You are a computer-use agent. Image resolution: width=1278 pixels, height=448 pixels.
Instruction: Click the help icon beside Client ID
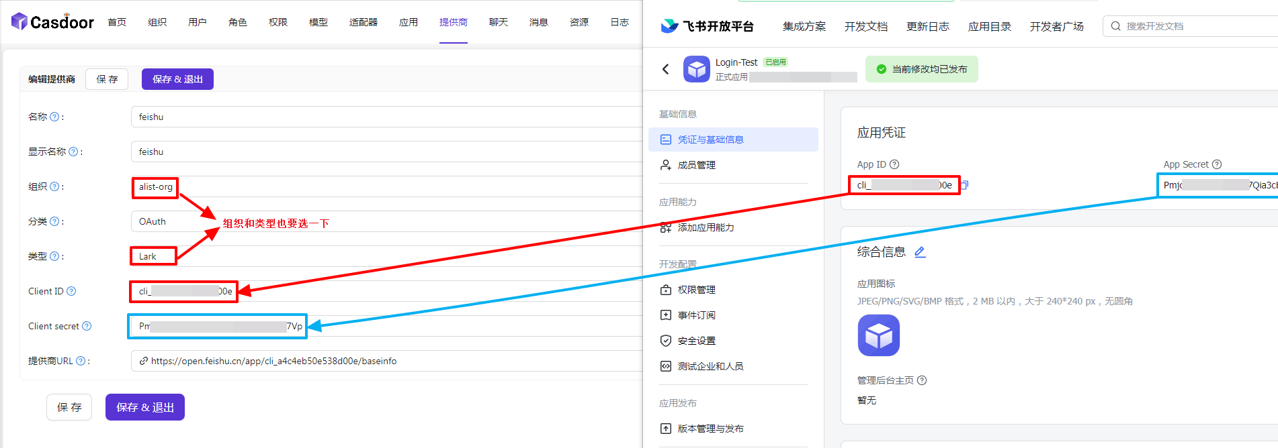pos(71,291)
